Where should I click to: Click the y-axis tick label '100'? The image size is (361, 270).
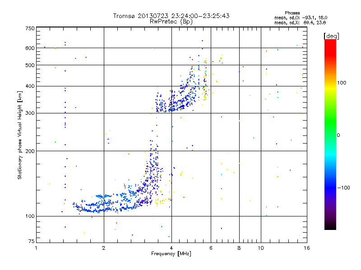tap(30, 216)
